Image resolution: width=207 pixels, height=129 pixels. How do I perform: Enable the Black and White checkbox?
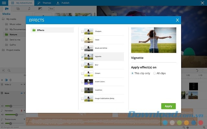coord(82,48)
